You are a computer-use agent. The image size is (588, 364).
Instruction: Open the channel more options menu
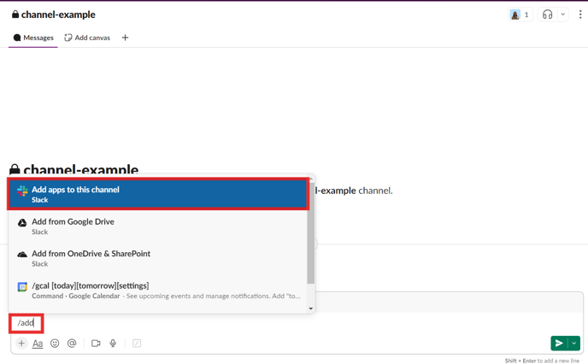(580, 15)
